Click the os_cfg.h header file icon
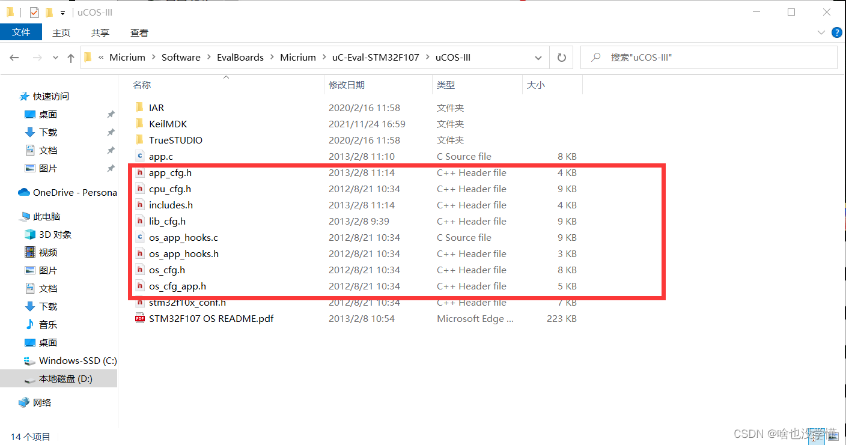The image size is (846, 445). 140,270
